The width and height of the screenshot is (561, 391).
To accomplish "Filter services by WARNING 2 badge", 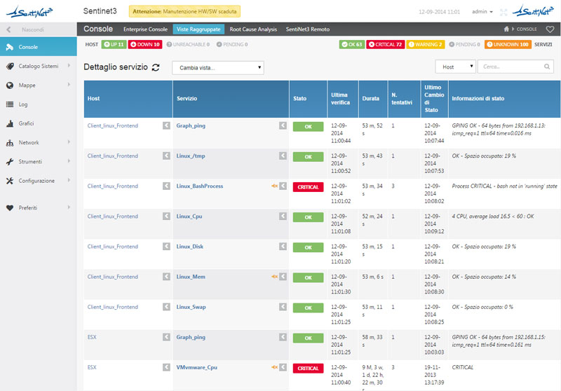I will tap(426, 44).
